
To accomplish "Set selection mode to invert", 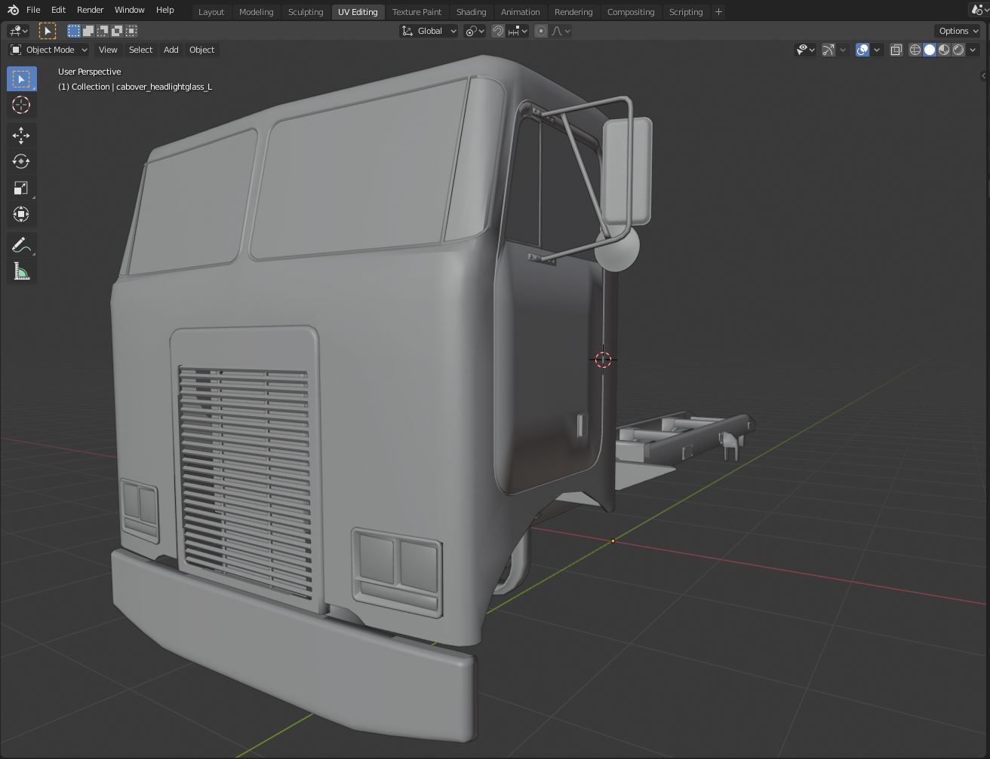I will coord(117,31).
